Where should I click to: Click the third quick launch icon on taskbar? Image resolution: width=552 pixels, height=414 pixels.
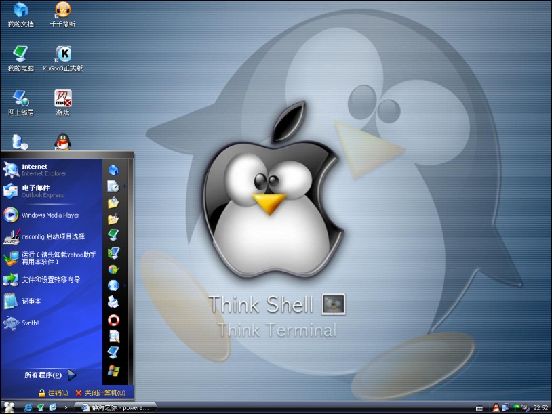[52, 408]
